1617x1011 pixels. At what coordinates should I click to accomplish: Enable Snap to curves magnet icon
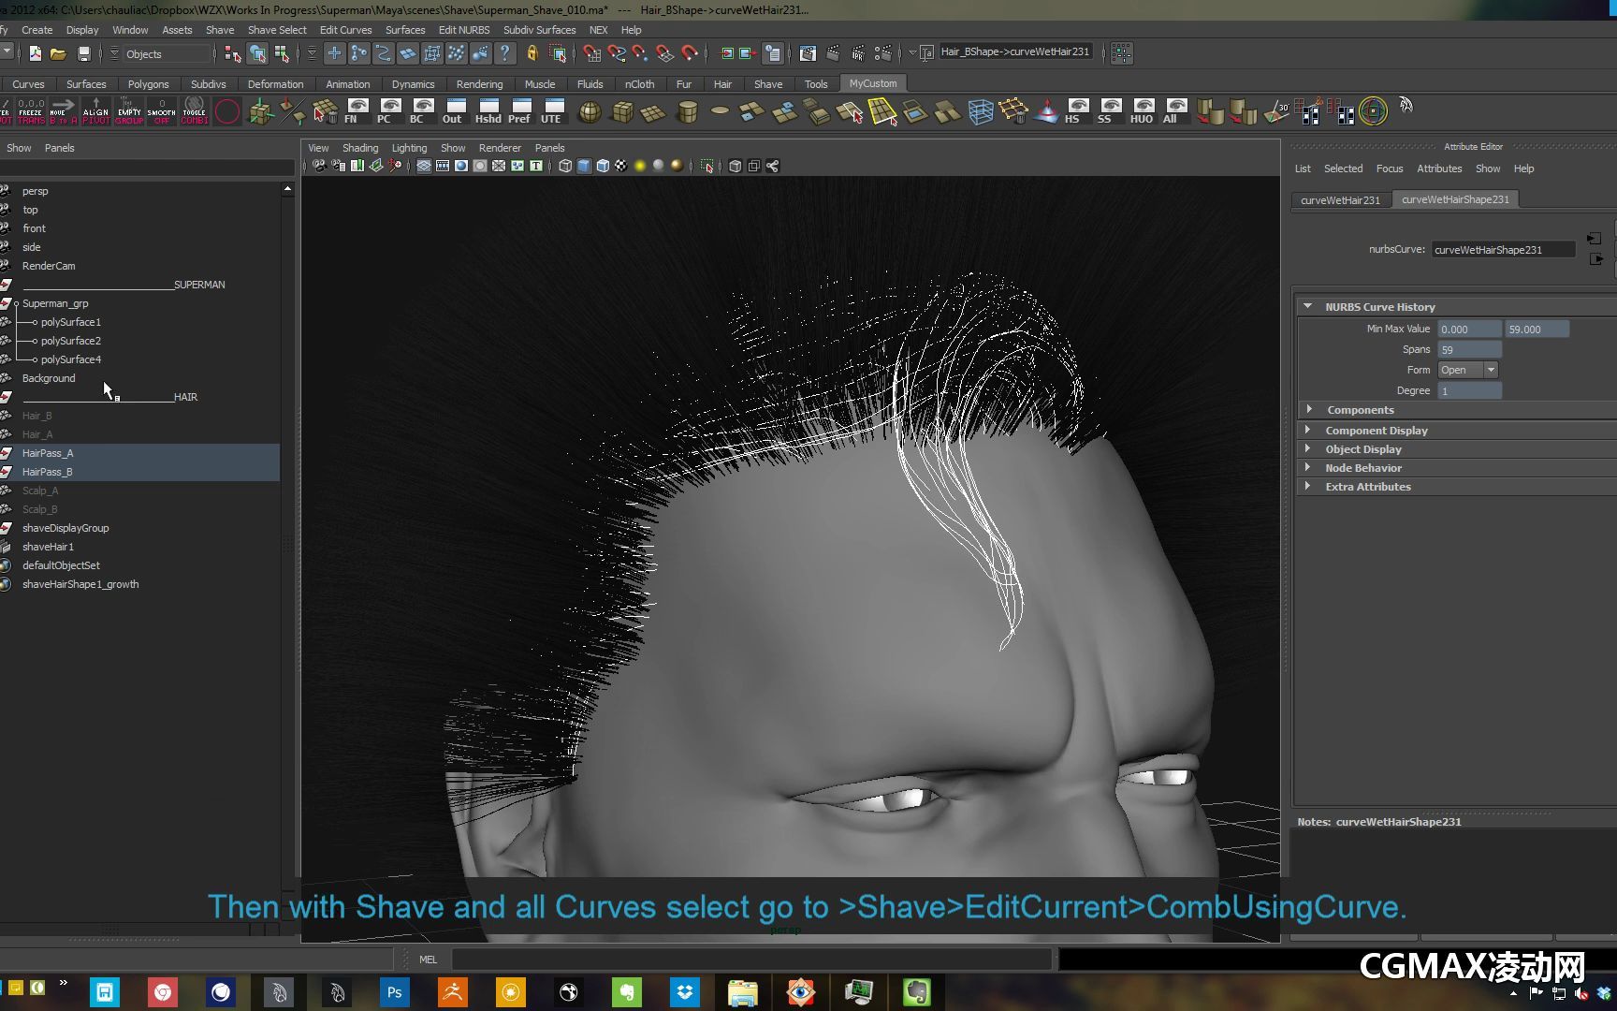coord(616,53)
